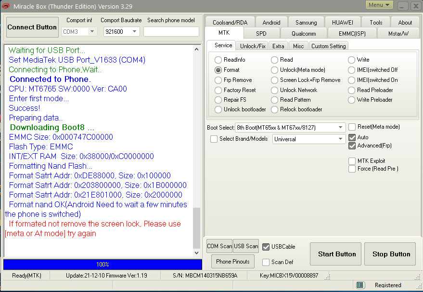Click the 'Ready(MTK)' status bar entry
Viewport: 423px width, 292px height.
click(26, 276)
